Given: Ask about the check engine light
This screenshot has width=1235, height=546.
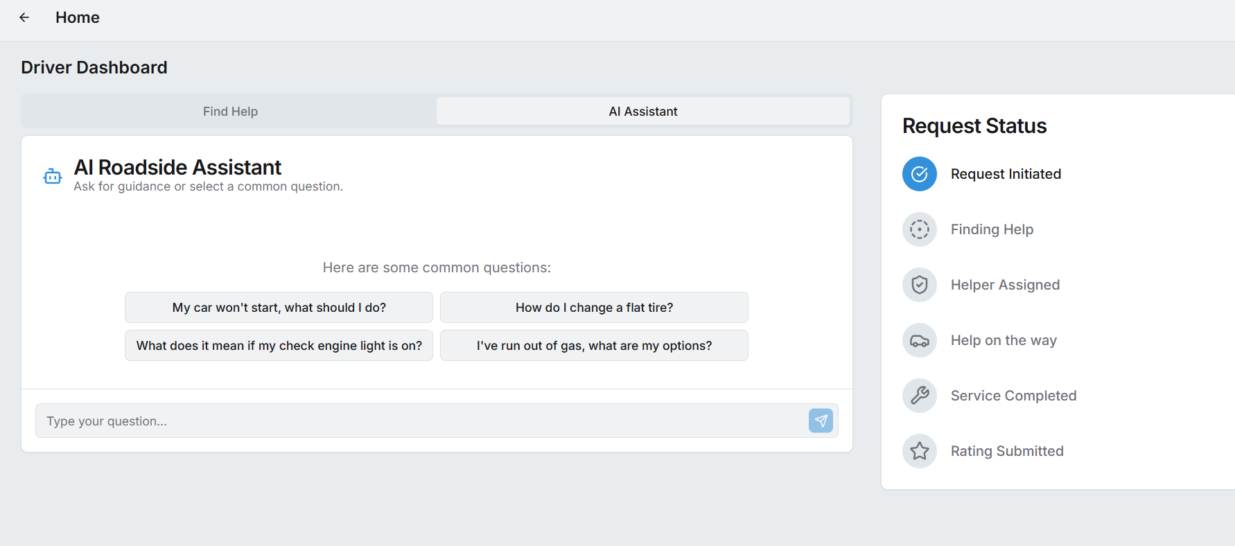Looking at the screenshot, I should tap(279, 346).
